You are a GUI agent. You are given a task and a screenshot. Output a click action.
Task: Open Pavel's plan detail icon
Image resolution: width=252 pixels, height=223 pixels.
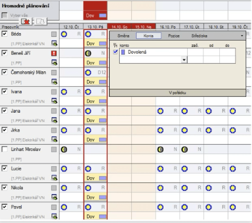click(54, 217)
